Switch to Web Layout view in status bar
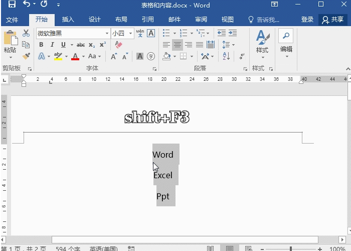This screenshot has width=351, height=251. click(249, 248)
